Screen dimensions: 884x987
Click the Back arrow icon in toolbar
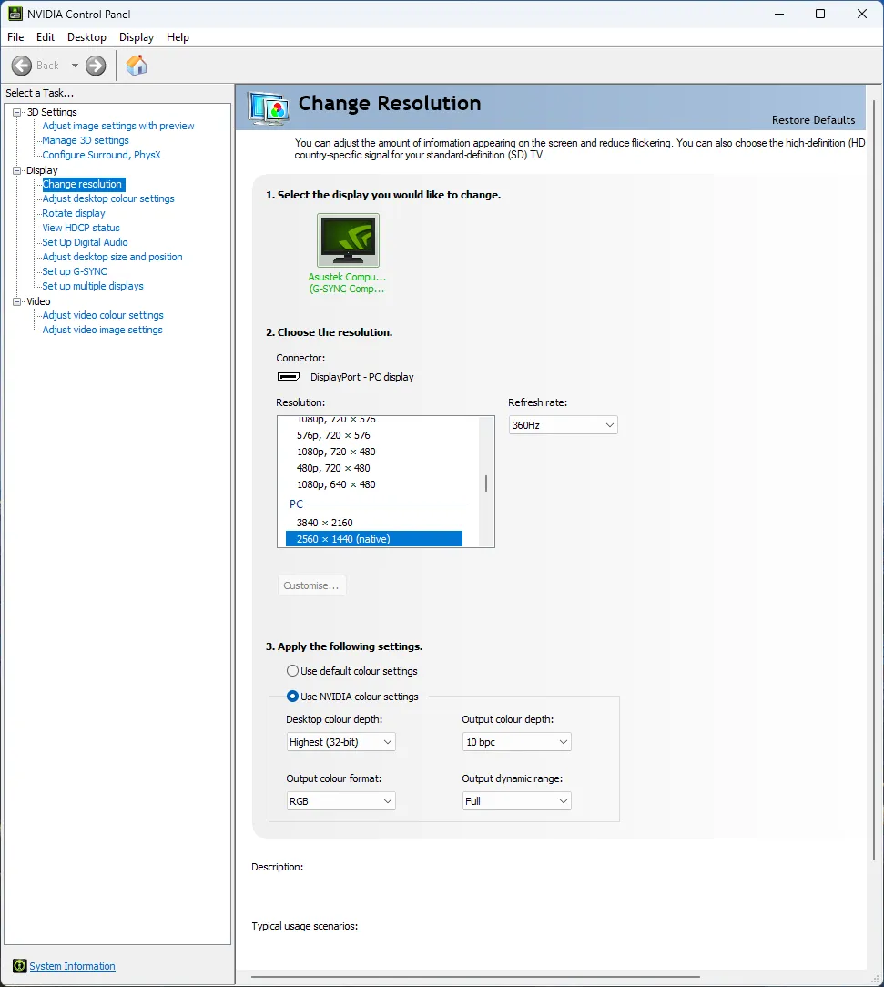point(22,66)
